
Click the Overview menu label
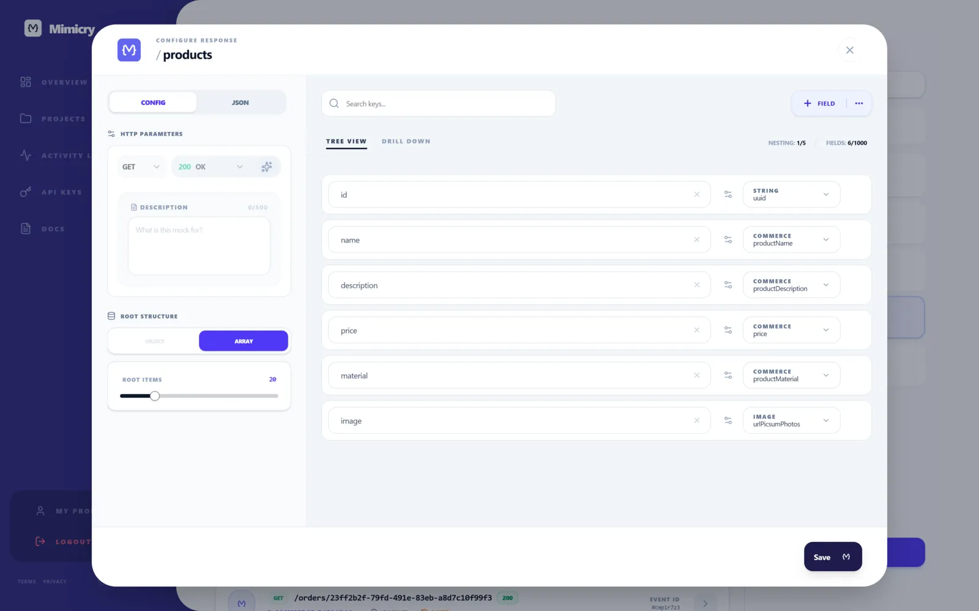(x=64, y=82)
